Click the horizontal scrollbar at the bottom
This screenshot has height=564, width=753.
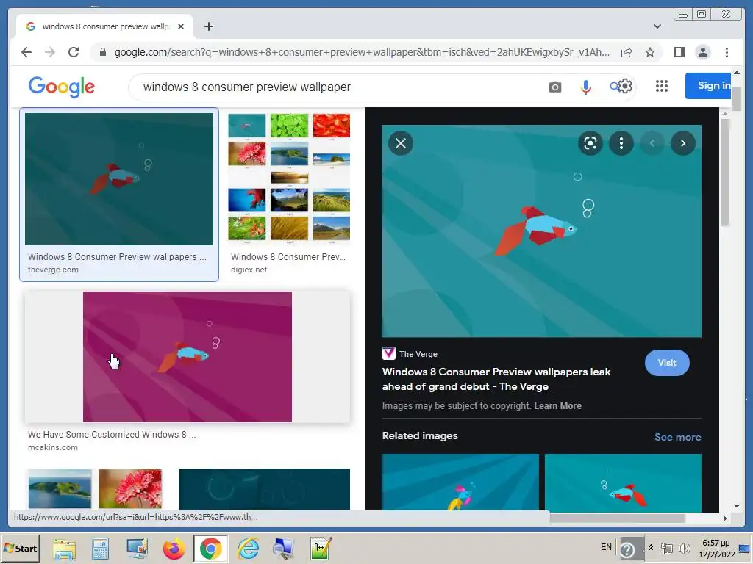point(617,518)
